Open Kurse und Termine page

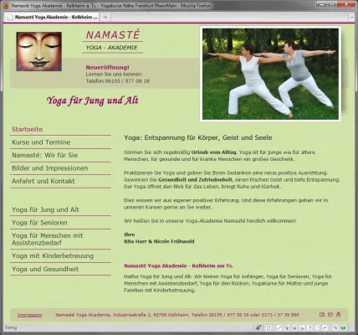[x=41, y=142]
